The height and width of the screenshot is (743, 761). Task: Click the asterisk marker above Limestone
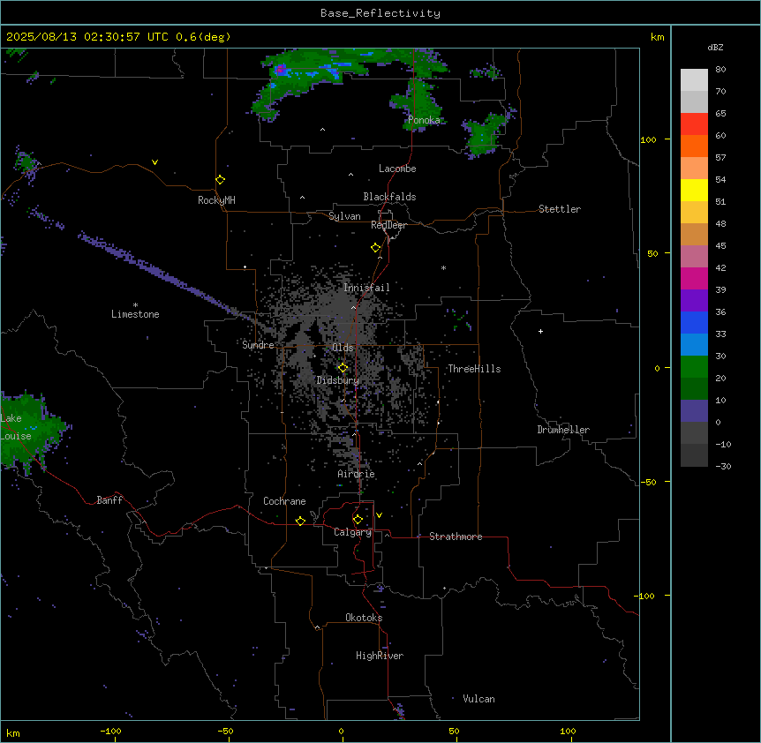135,305
